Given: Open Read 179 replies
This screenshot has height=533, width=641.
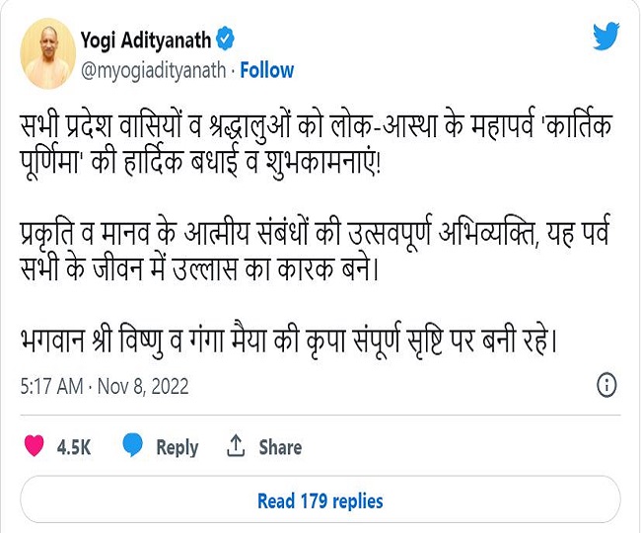Looking at the screenshot, I should tap(320, 500).
